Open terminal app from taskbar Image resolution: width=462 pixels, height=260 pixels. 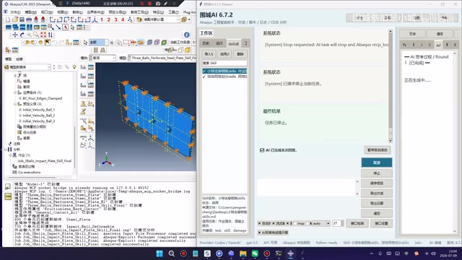click(279, 253)
